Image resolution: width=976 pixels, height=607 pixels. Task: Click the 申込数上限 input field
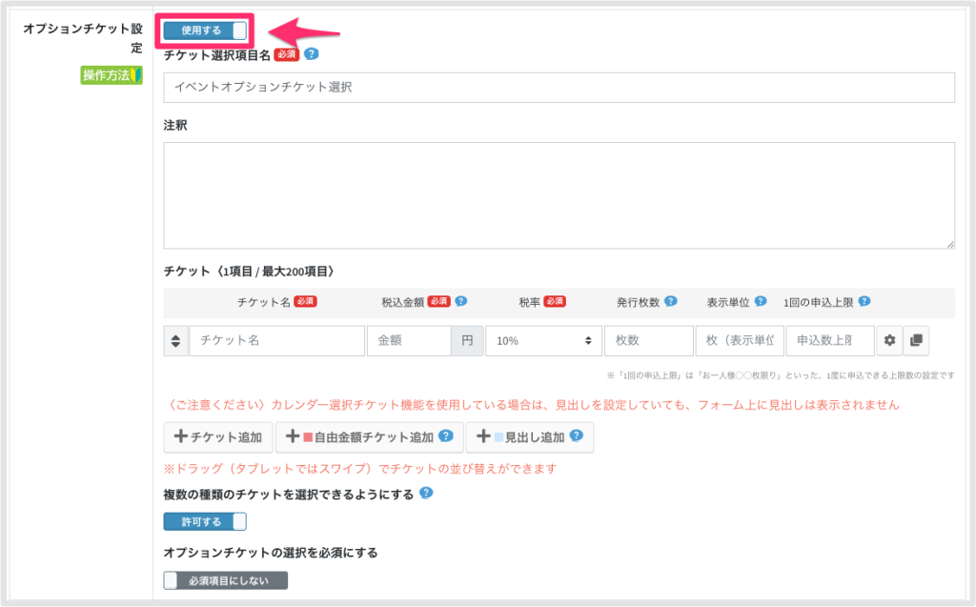tap(830, 340)
